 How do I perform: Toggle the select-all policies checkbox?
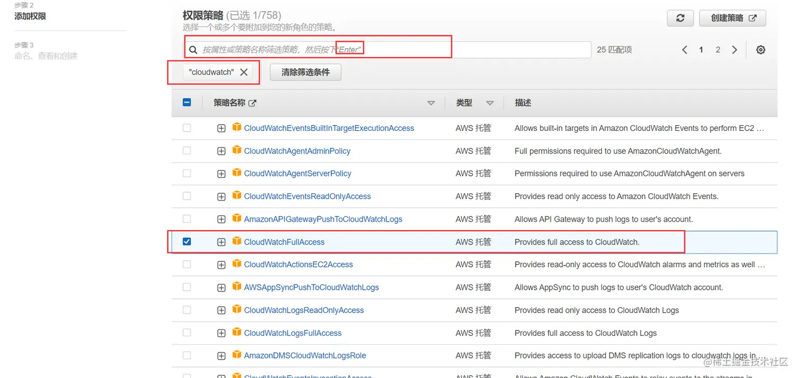click(187, 102)
